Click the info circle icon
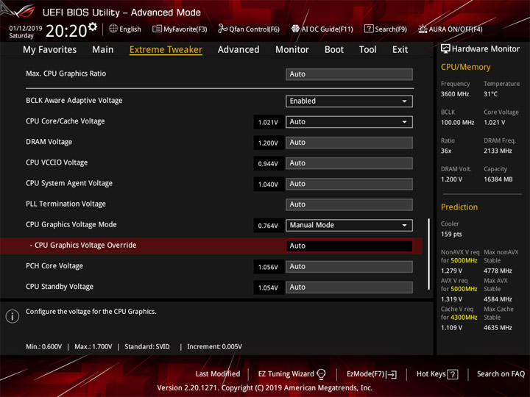This screenshot has height=397, width=530. pos(13,316)
